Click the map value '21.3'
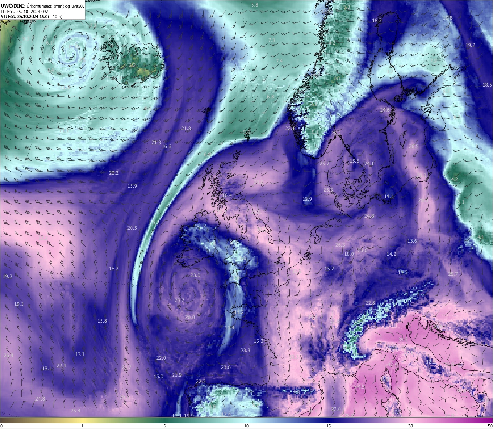This screenshot has height=429, width=493. [x=156, y=142]
